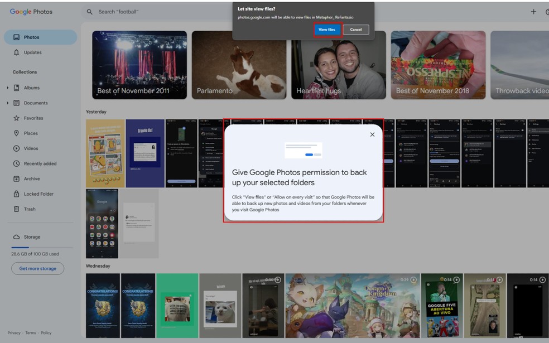Viewport: 549px width, 343px height.
Task: Click the storage usage progress bar
Action: [42, 247]
